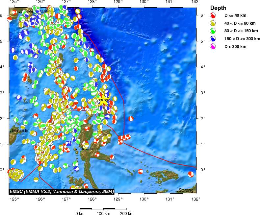Screen dimensions: 260x215
Task: Click the Sorong city label
Action: (x=186, y=190)
